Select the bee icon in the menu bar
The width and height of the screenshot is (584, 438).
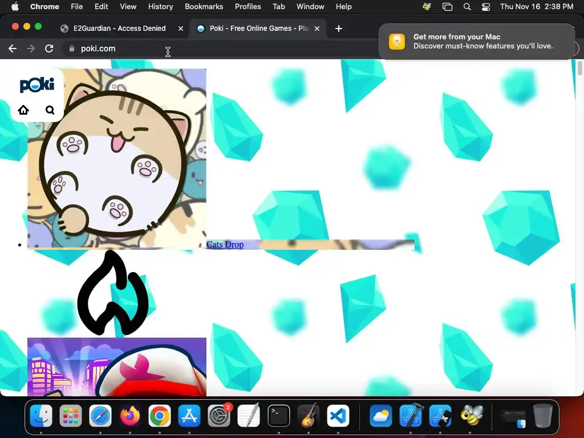point(427,7)
